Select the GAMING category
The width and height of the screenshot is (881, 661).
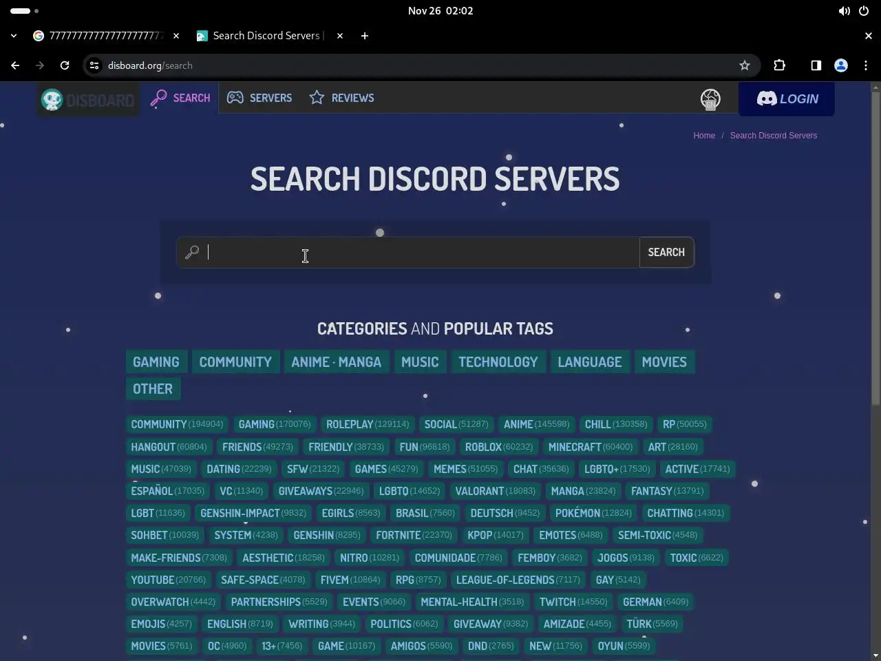coord(156,362)
